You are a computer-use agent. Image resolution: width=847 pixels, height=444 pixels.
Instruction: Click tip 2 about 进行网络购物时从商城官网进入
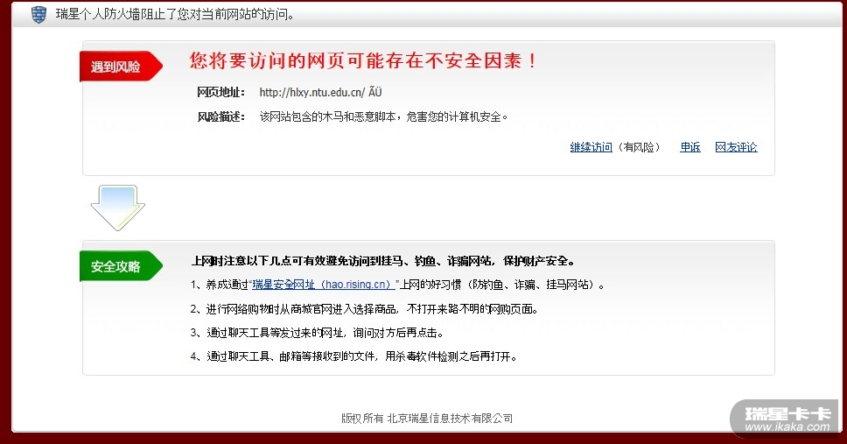point(364,309)
